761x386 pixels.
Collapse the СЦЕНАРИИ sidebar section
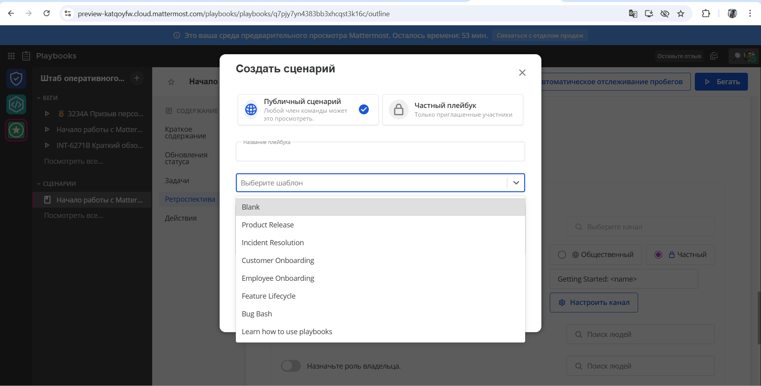pyautogui.click(x=39, y=184)
